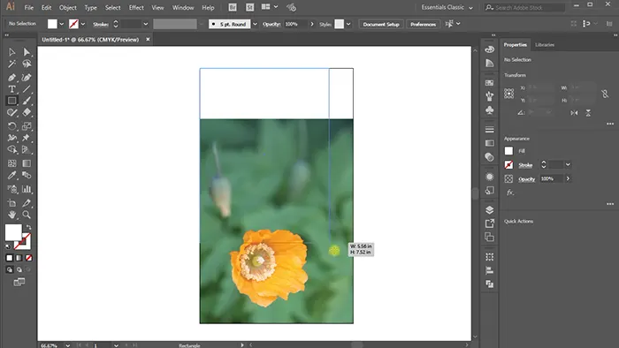619x348 pixels.
Task: Flip vertically in Transform section
Action: [x=588, y=113]
